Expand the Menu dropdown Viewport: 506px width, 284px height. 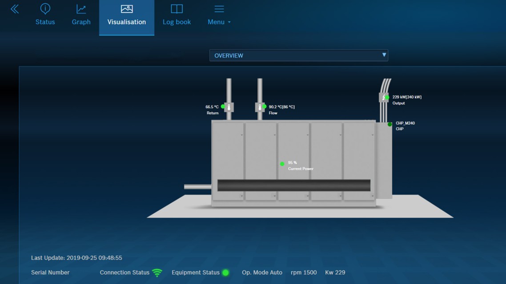[x=219, y=15]
